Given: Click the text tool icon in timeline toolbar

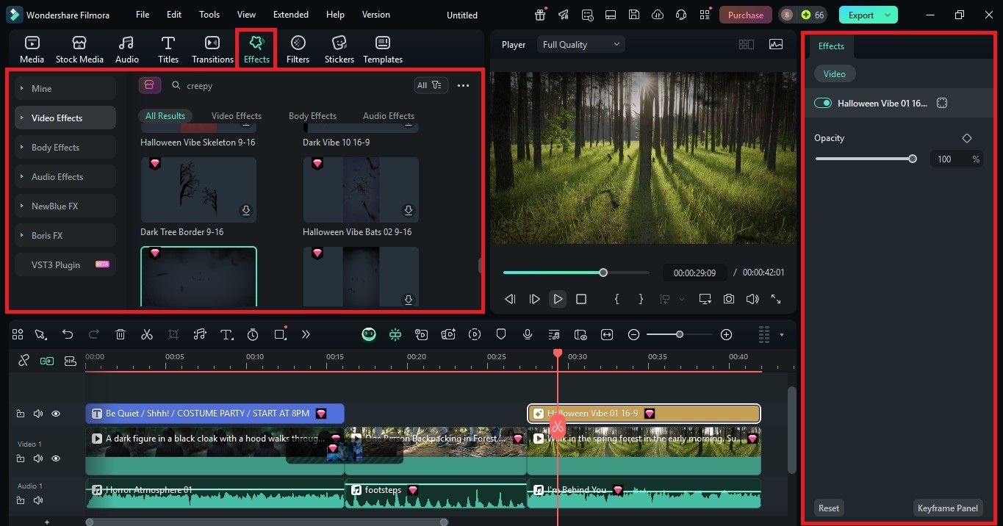Looking at the screenshot, I should pyautogui.click(x=226, y=334).
